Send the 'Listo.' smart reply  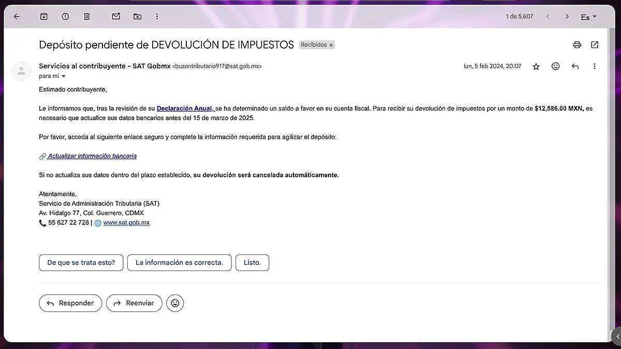[x=252, y=262]
